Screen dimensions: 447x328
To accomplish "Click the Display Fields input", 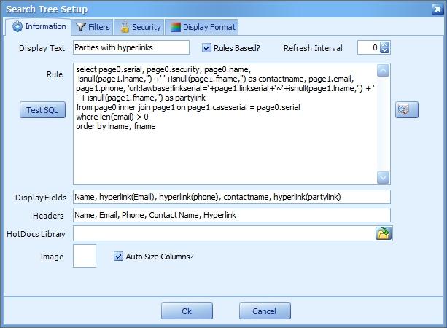I will [232, 197].
